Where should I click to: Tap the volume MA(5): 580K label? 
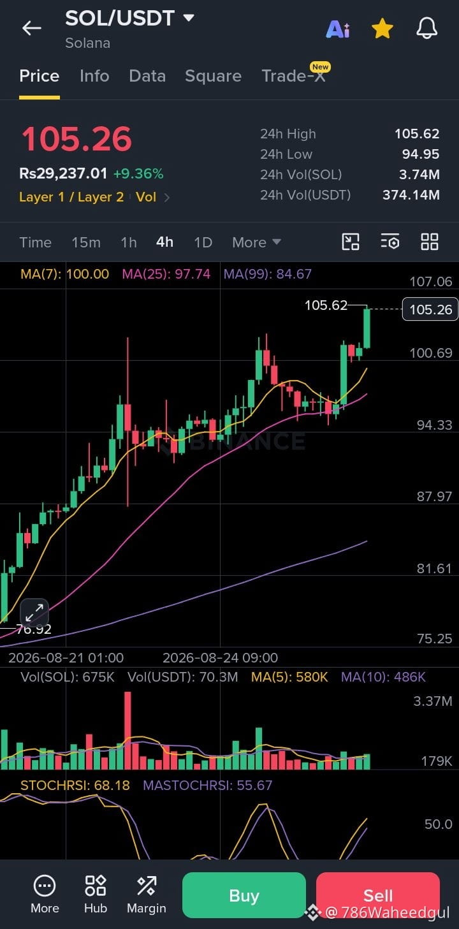coord(289,677)
